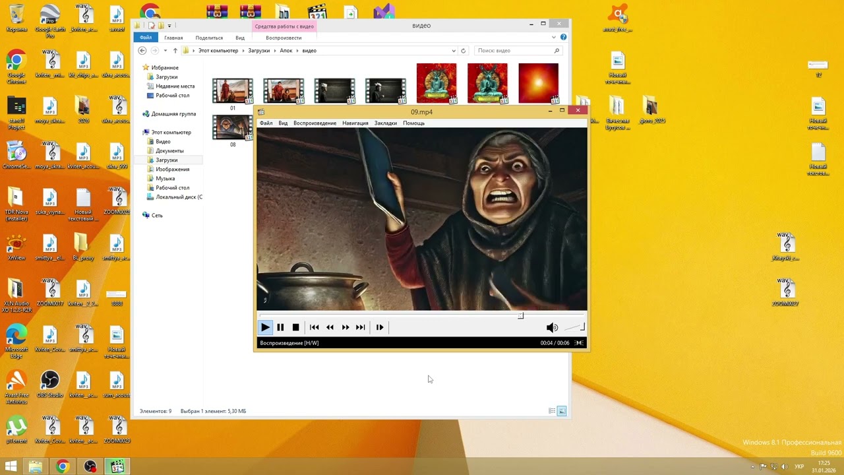
Task: Click Загрузки in address bar breadcrumb
Action: [x=259, y=51]
